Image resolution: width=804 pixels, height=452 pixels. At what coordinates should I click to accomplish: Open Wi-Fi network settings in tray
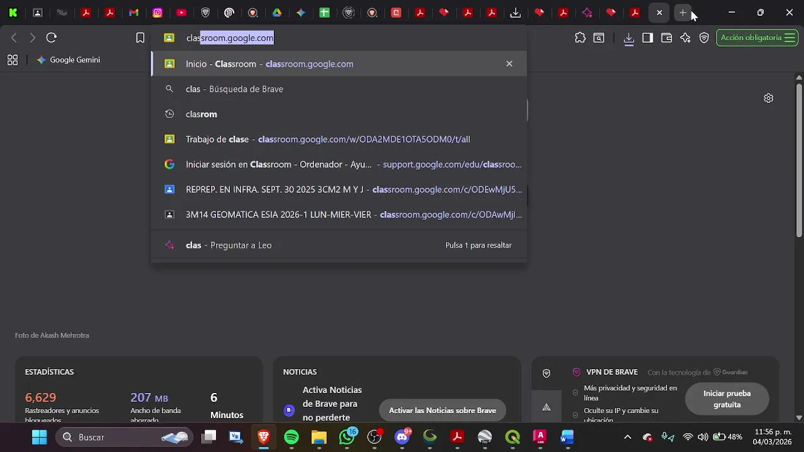click(x=688, y=437)
